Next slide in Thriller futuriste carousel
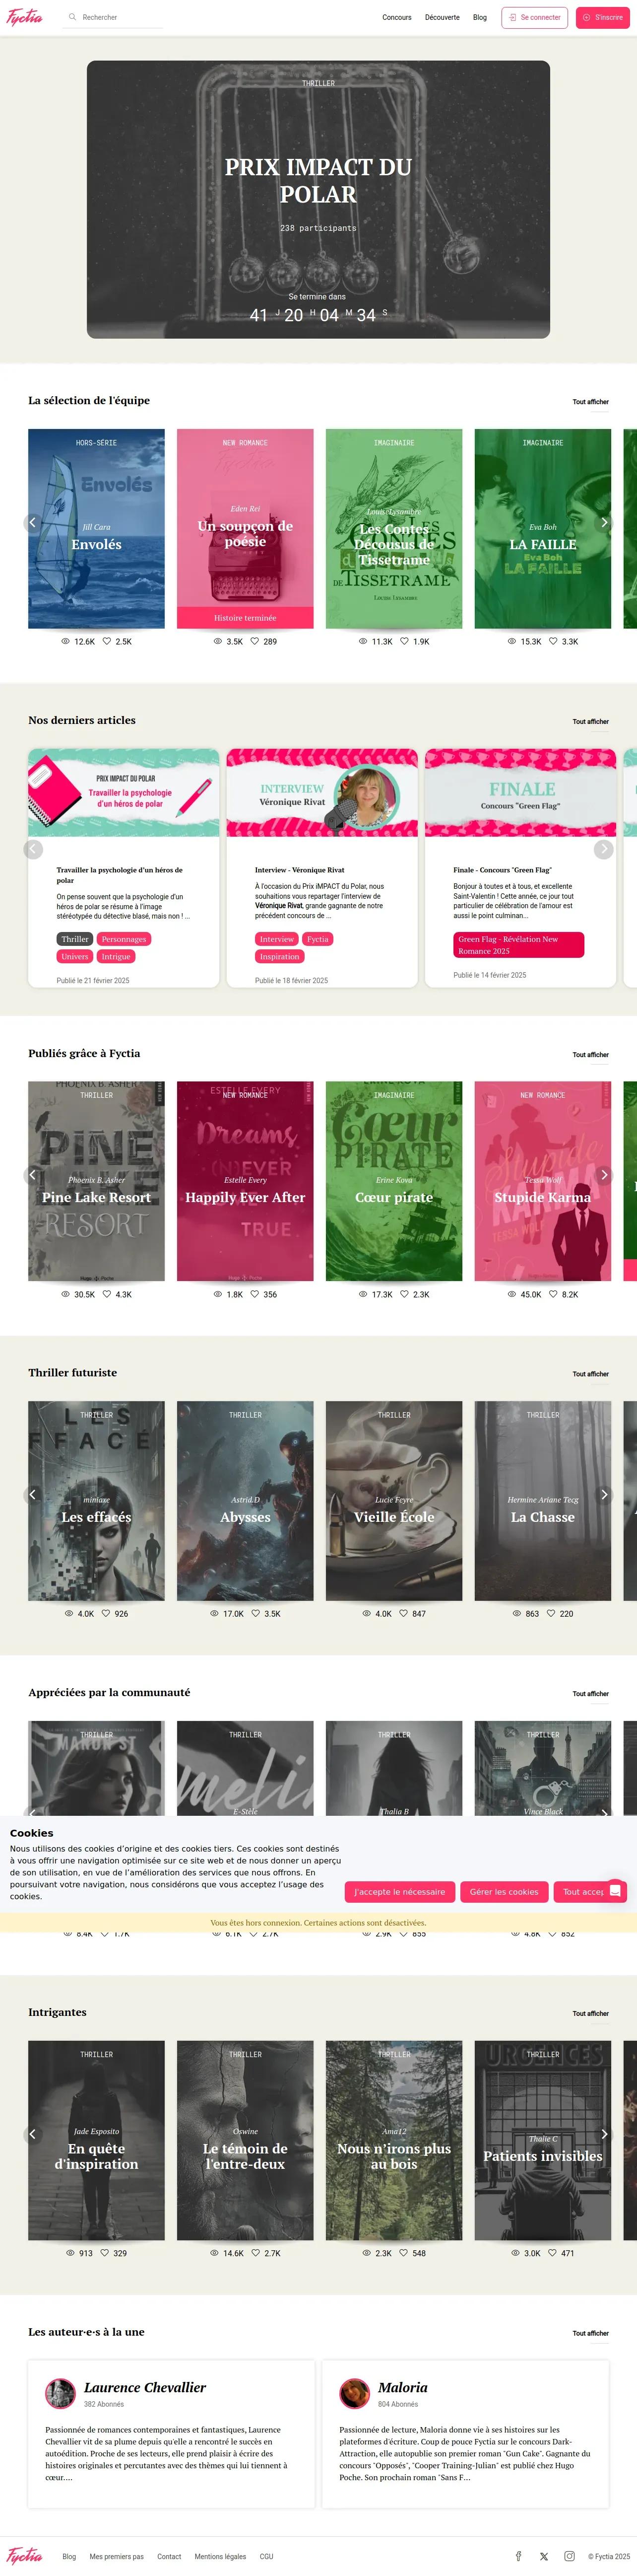Viewport: 637px width, 2576px height. [x=603, y=1494]
